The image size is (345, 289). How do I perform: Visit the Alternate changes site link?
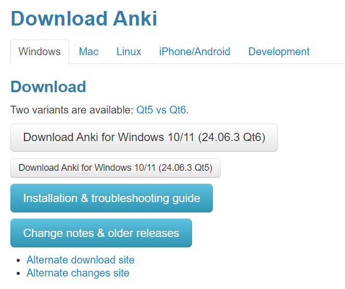click(78, 273)
